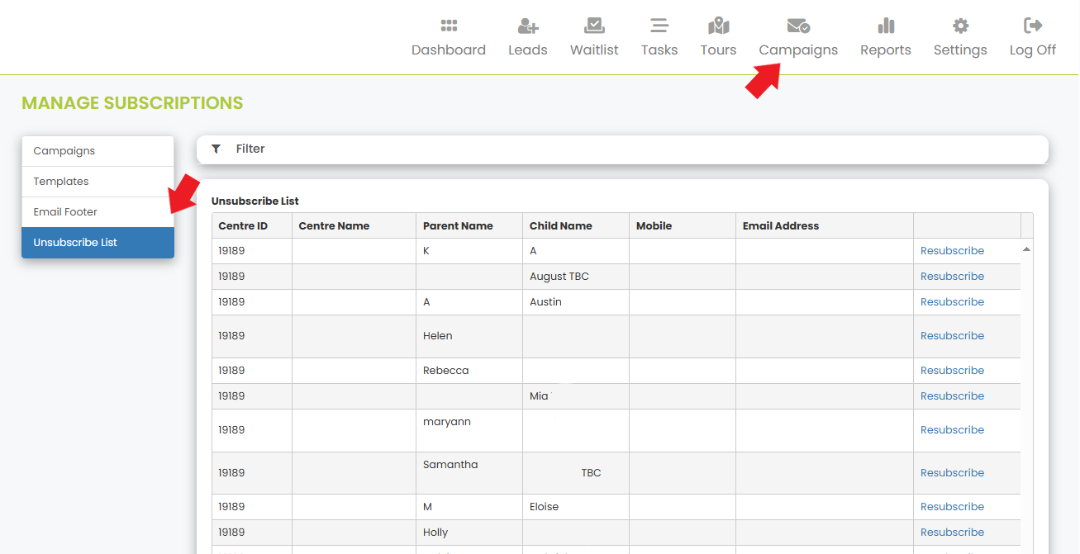The height and width of the screenshot is (554, 1080).
Task: Open the Settings gear icon
Action: tap(960, 26)
